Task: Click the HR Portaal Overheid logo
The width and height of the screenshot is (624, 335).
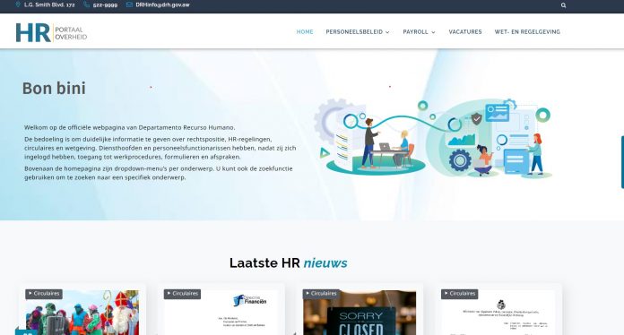Action: pyautogui.click(x=51, y=32)
